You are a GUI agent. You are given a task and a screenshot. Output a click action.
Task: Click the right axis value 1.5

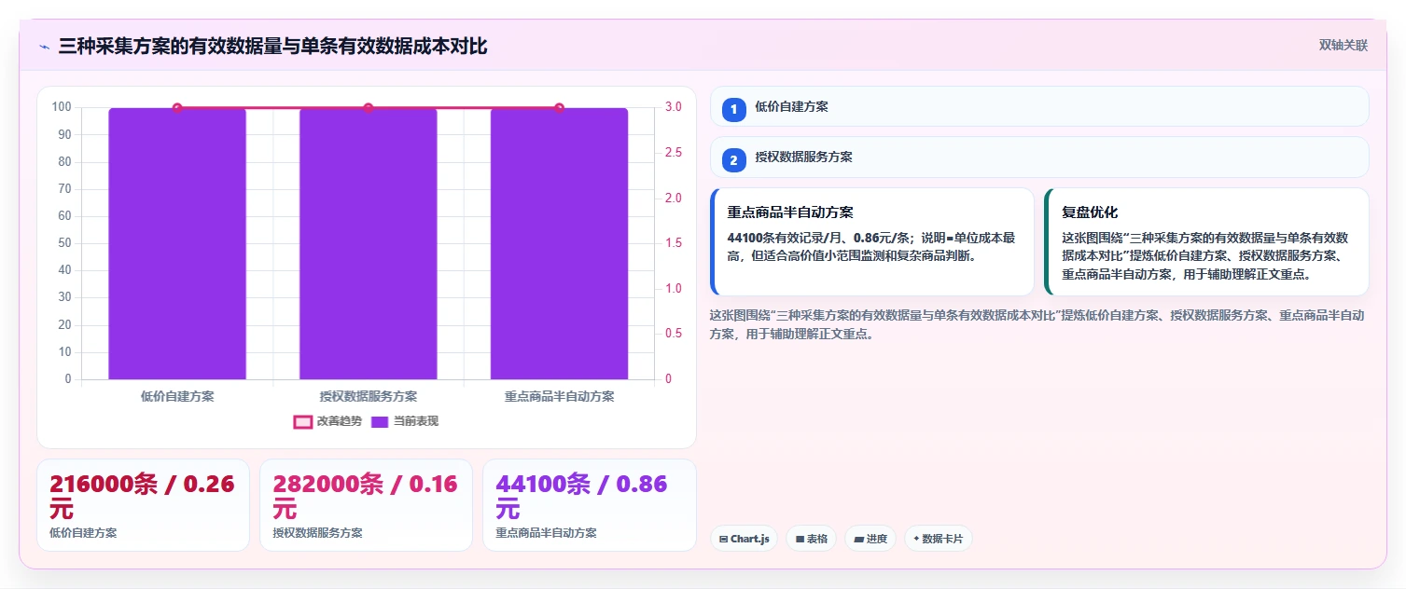[674, 243]
